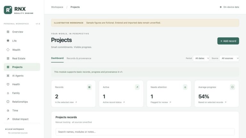Screen dimensions: 246x138
Task: Click the arrow icon on the Active card
Action: click(137, 87)
